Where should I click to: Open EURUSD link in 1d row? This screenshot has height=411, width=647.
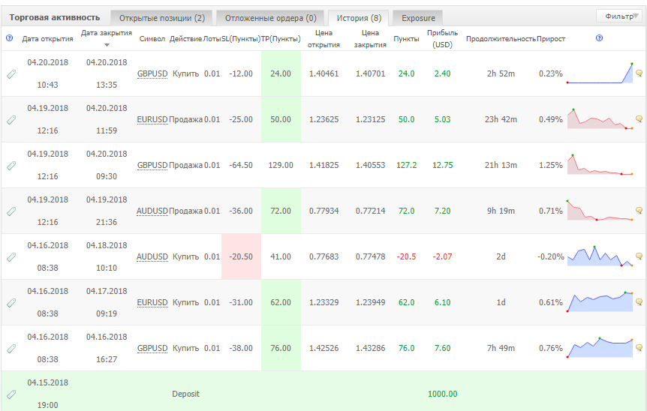coord(152,302)
